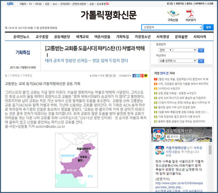This screenshot has width=218, height=193.
Task: Click 가톨릭평화신문 name in Facebook post
Action: click(x=176, y=148)
